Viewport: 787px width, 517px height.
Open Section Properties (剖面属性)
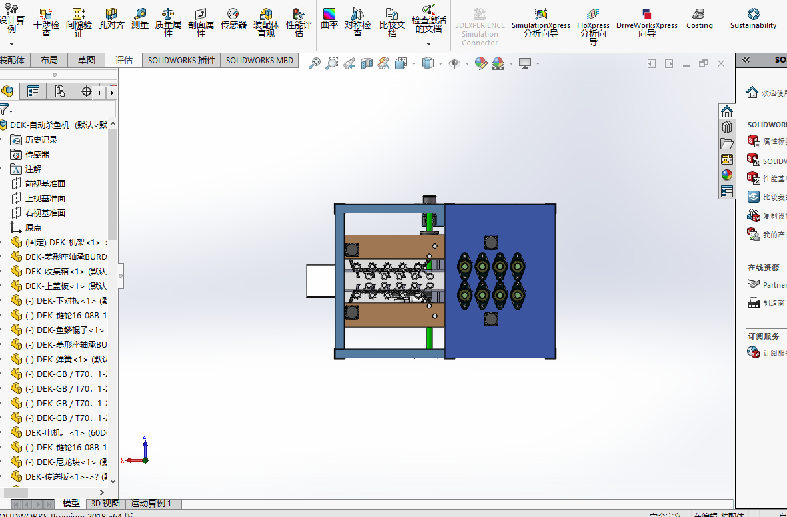[201, 23]
